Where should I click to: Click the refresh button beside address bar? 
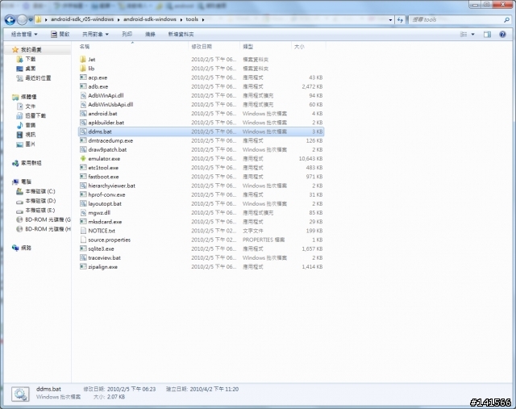(400, 20)
